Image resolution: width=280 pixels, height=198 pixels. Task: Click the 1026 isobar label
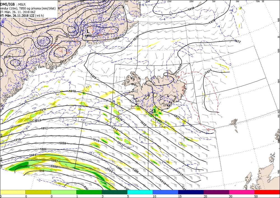click(x=73, y=8)
